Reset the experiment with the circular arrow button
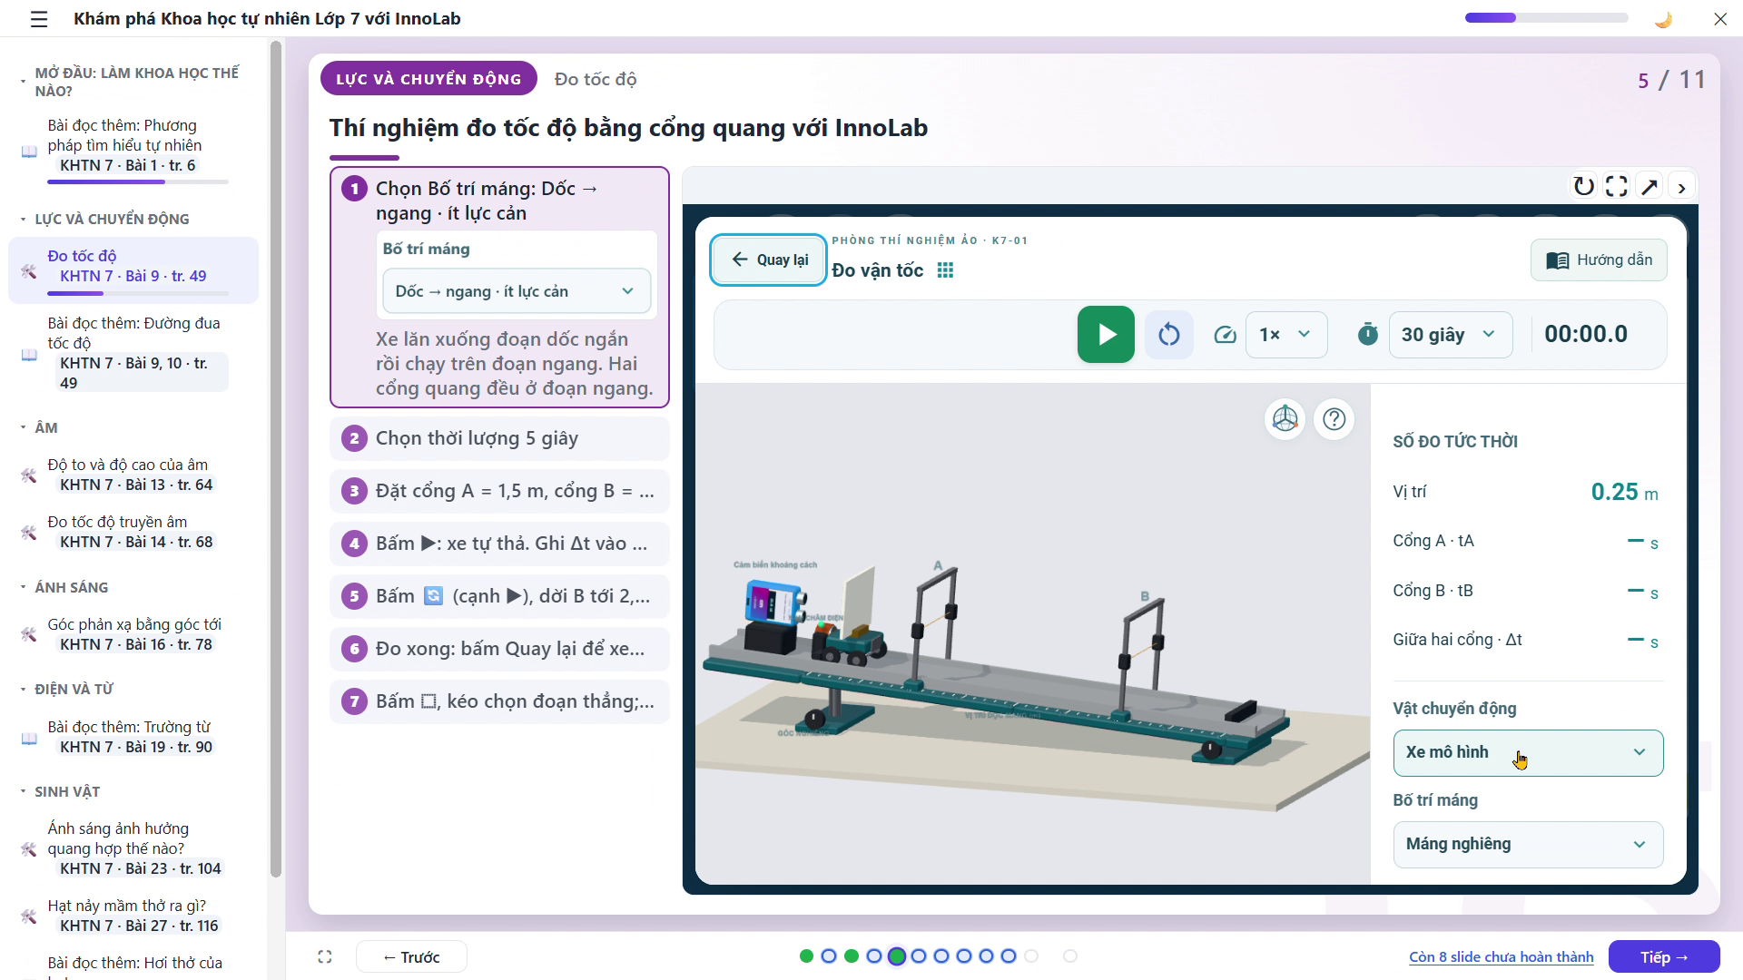 (x=1169, y=334)
